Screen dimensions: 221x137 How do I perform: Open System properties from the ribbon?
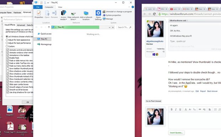tap(112, 15)
